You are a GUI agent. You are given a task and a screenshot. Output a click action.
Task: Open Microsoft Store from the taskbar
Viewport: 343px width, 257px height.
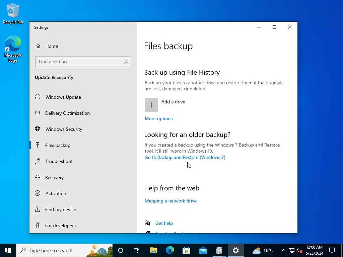tap(186, 250)
